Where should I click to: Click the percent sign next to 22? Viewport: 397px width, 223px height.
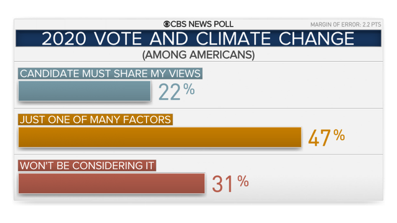coord(189,89)
